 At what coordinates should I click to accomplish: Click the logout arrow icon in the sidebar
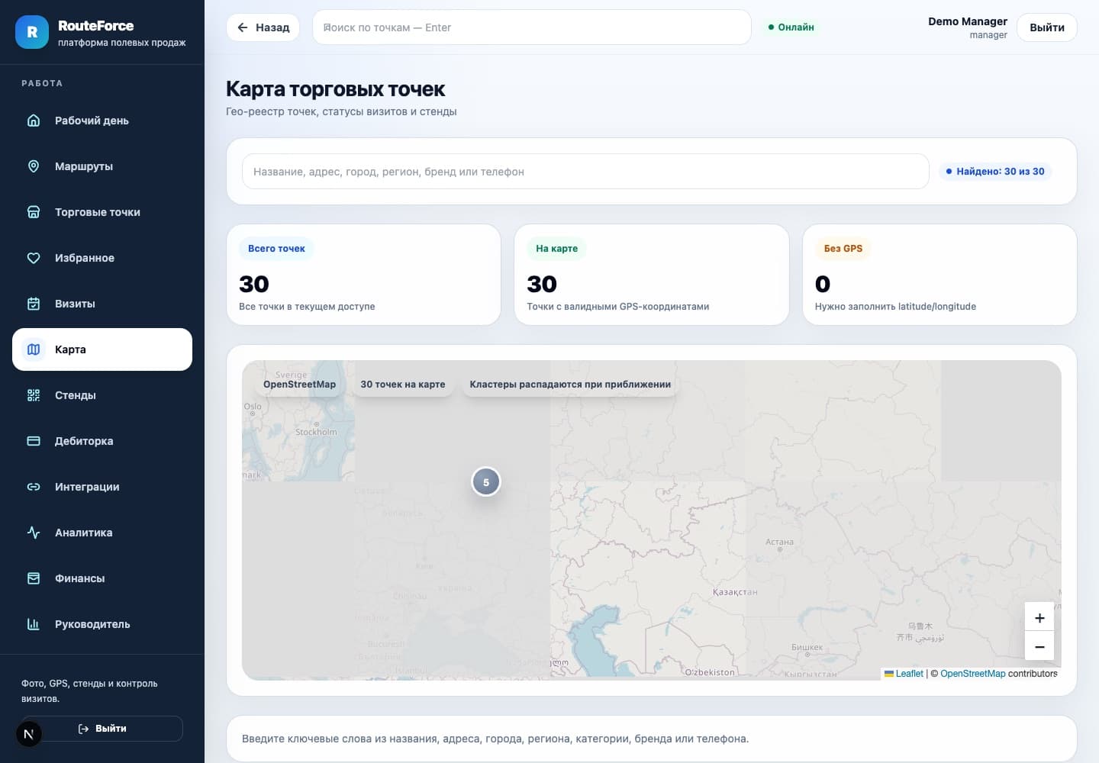click(x=84, y=729)
